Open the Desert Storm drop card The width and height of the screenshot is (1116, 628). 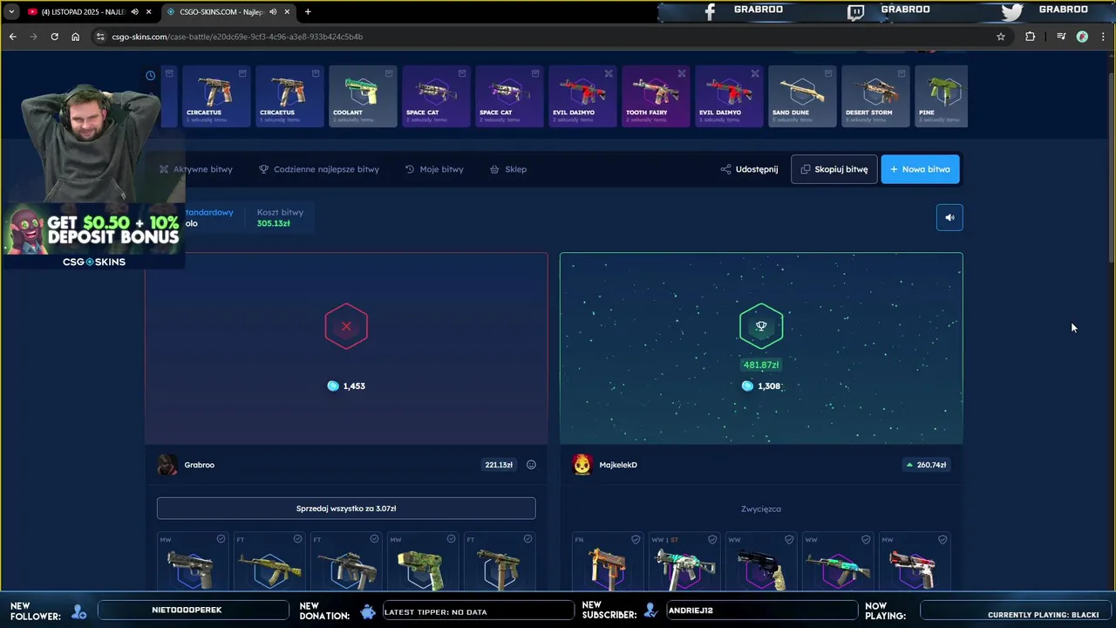tap(875, 96)
